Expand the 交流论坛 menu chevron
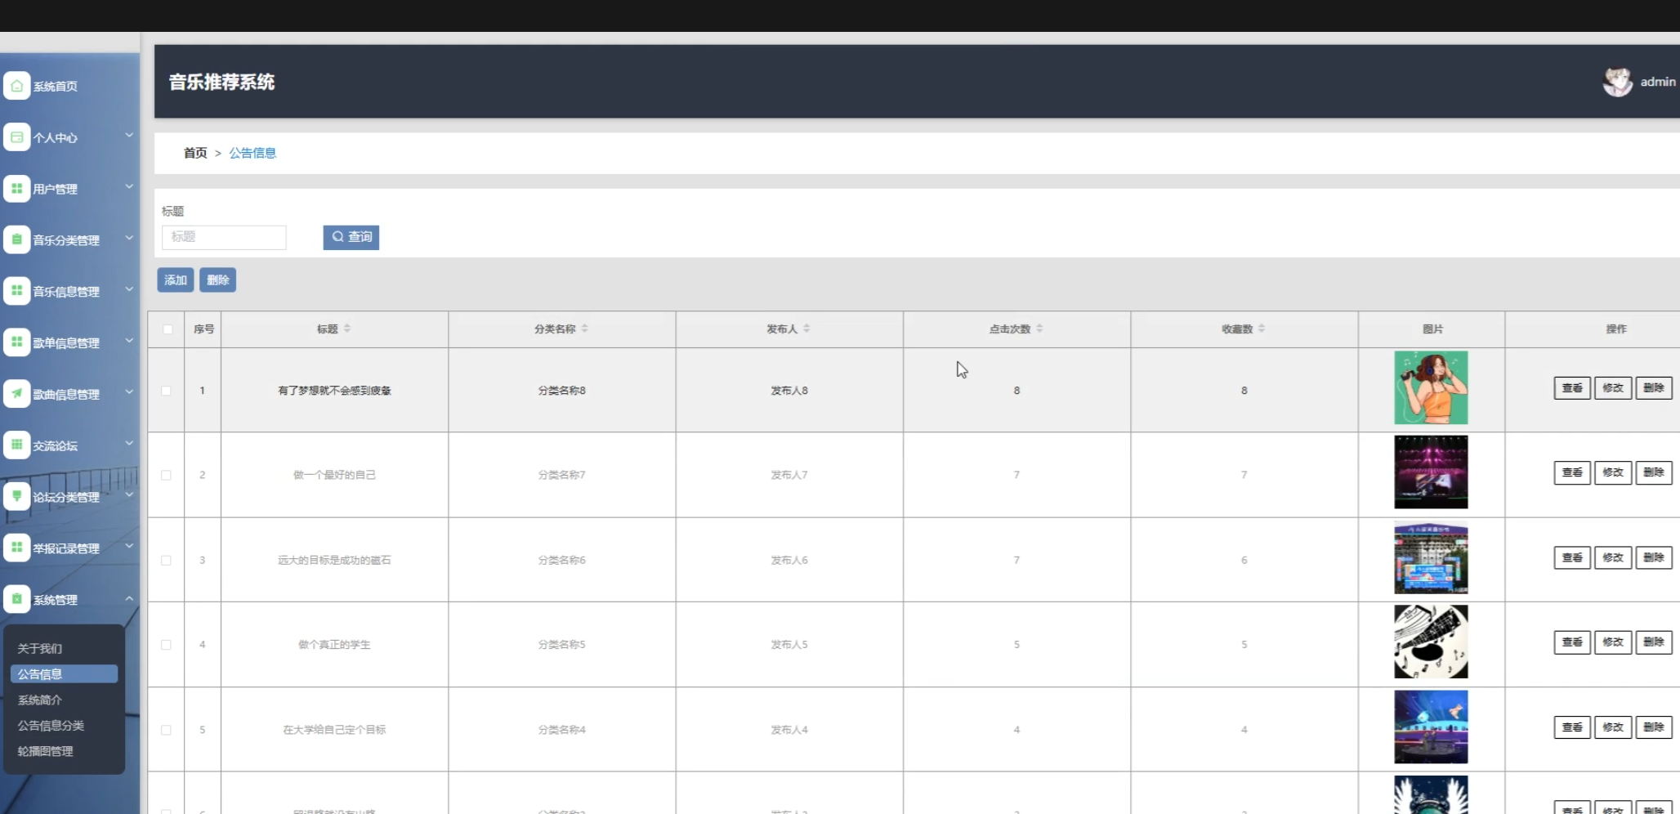The height and width of the screenshot is (814, 1680). (x=129, y=444)
